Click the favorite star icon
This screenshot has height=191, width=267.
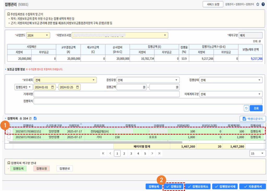click(x=258, y=4)
